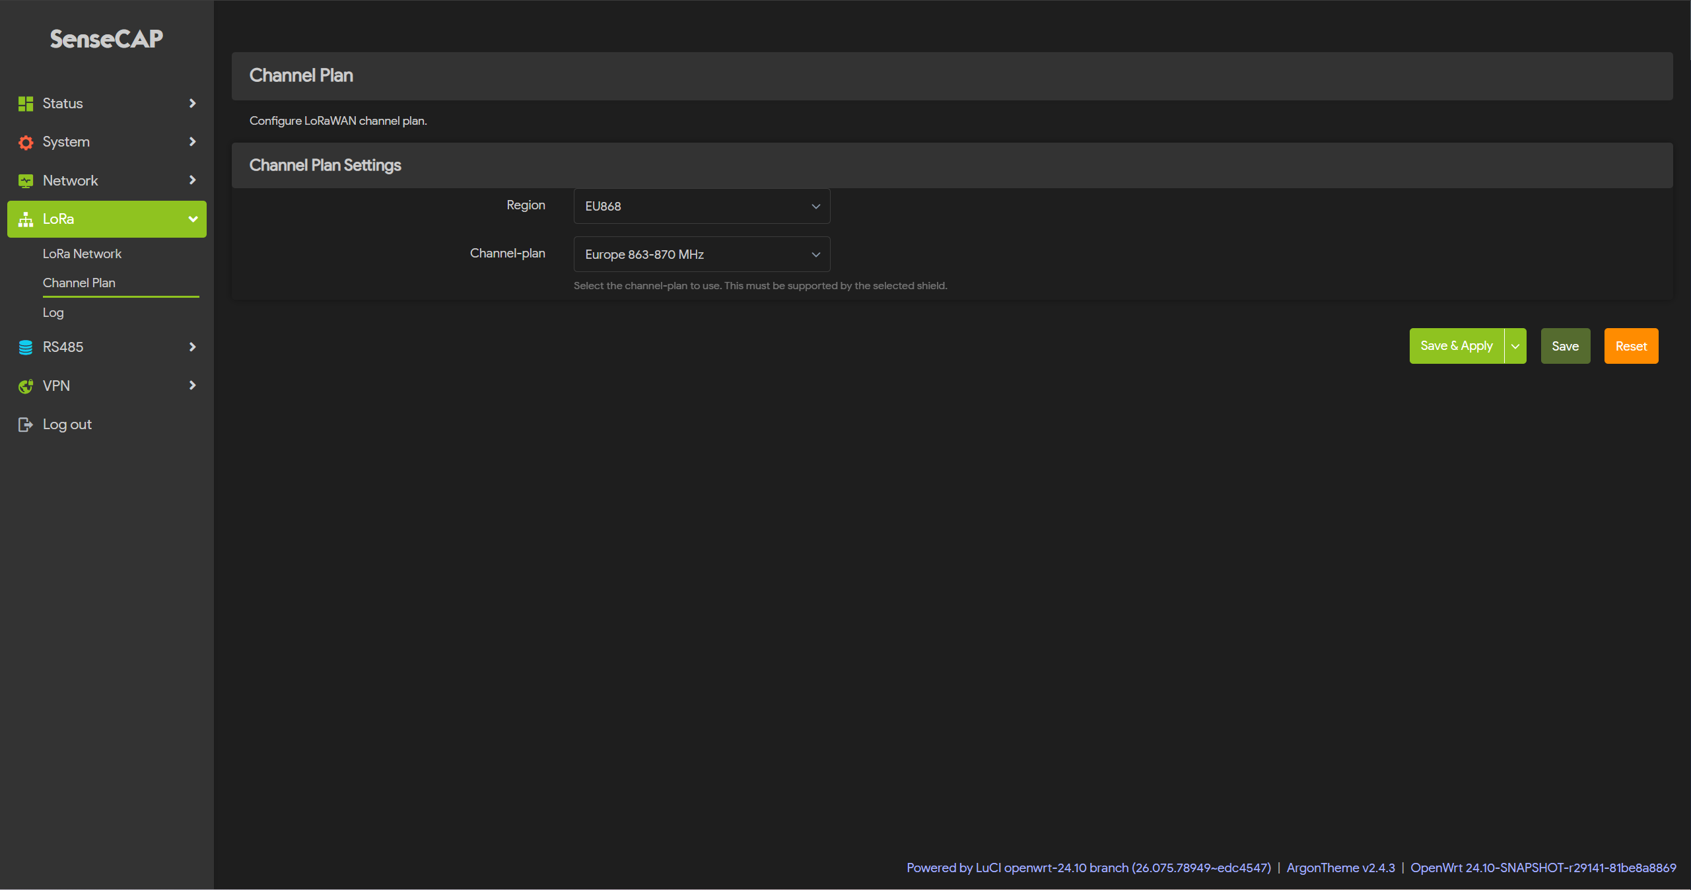1691x890 pixels.
Task: Collapse the LoRa menu chevron
Action: pos(192,219)
